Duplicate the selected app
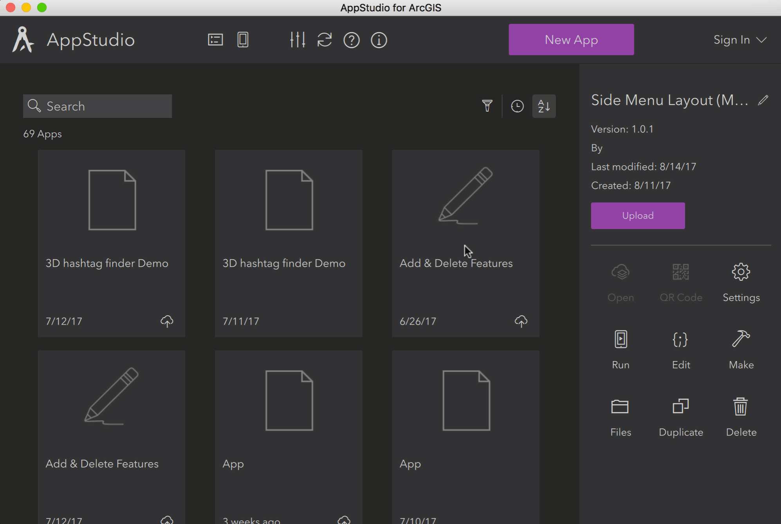This screenshot has height=524, width=781. [x=680, y=416]
